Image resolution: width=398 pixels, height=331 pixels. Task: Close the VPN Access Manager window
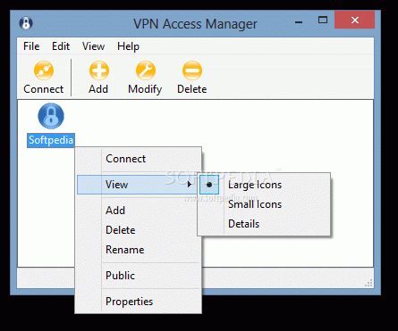click(354, 20)
